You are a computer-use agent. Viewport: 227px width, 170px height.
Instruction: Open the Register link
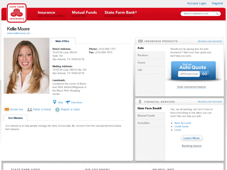tap(217, 3)
